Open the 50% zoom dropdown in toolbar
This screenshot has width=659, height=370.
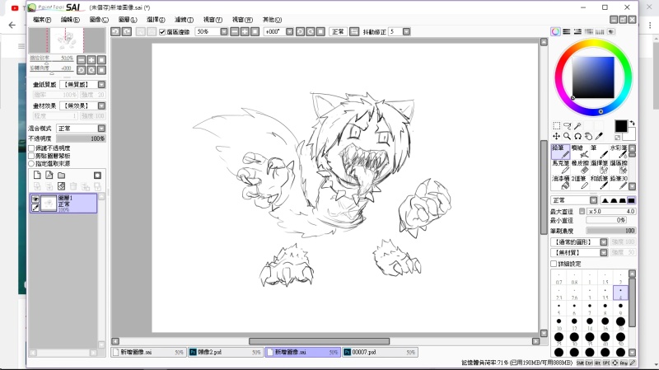coord(224,31)
